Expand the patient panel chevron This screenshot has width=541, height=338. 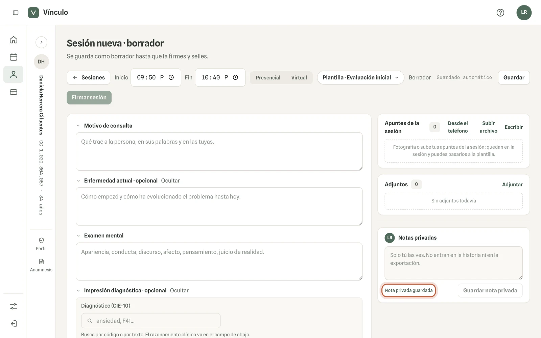click(41, 42)
